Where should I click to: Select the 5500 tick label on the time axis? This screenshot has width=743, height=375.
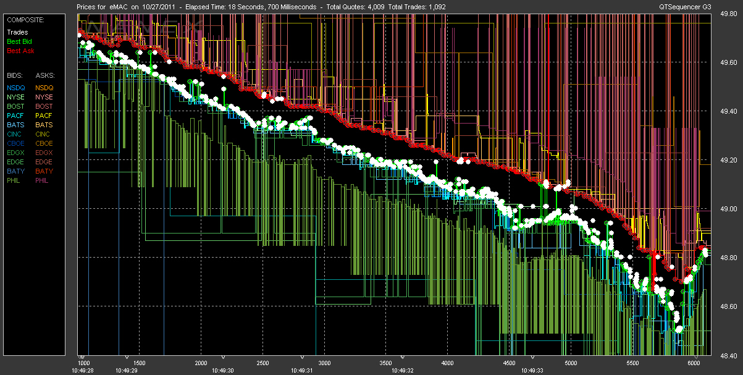[x=633, y=363]
